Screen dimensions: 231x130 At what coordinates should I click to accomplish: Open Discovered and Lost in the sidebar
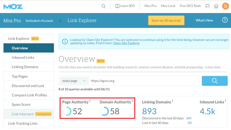coord(29,86)
